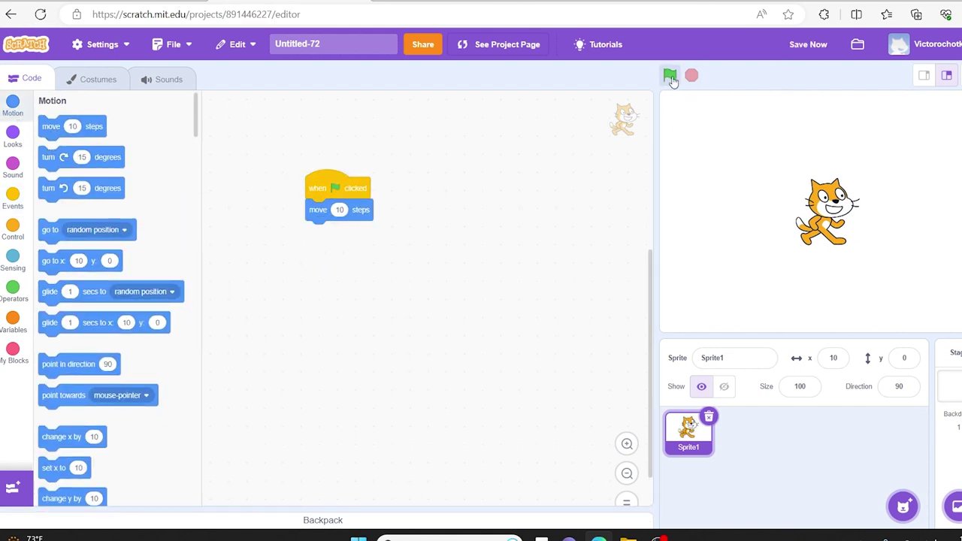Viewport: 962px width, 541px height.
Task: Click the browser back arrow
Action: coord(11,14)
